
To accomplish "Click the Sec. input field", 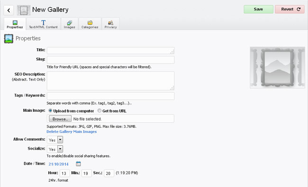I will 109,173.
